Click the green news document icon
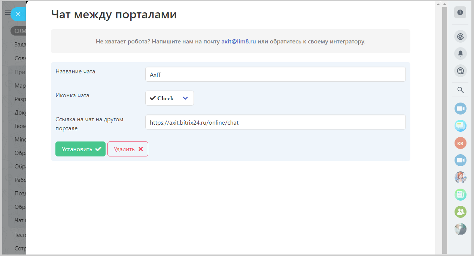The height and width of the screenshot is (256, 474). coord(460,194)
